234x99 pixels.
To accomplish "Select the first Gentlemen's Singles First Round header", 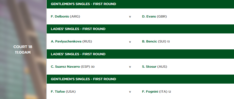I will tap(140, 4).
